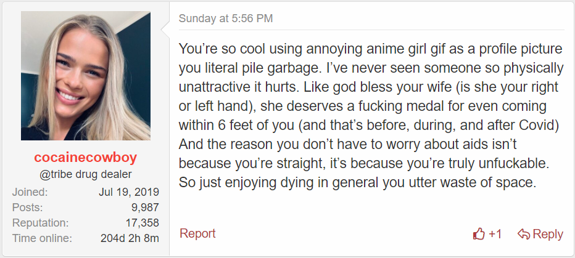Image resolution: width=575 pixels, height=258 pixels.
Task: Select the 204d 2h 8m value
Action: point(130,238)
